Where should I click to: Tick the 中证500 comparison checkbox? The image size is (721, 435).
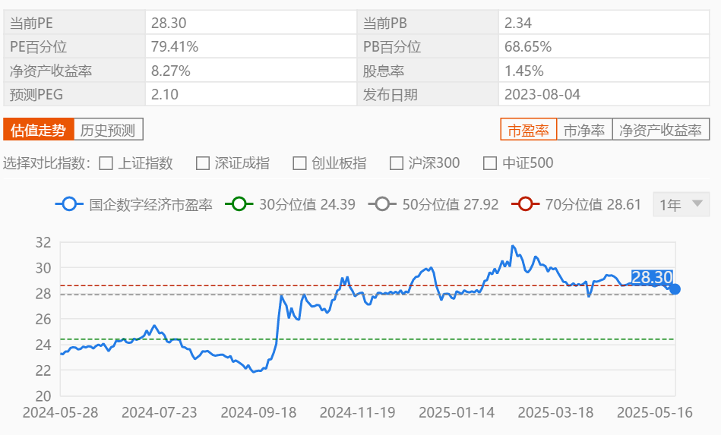490,163
